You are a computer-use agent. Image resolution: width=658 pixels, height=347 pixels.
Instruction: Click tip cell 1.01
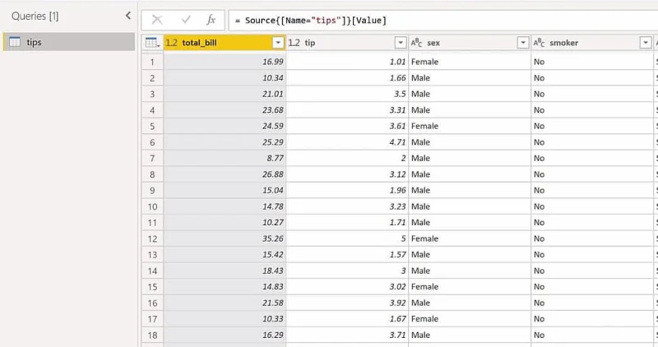click(x=347, y=62)
